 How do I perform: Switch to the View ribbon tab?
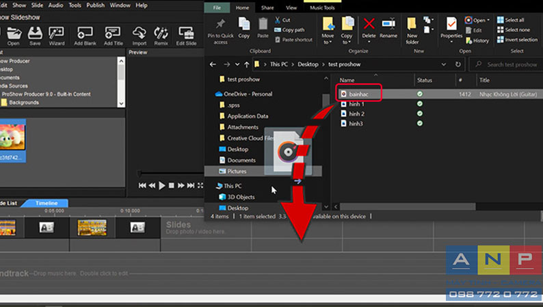click(291, 8)
